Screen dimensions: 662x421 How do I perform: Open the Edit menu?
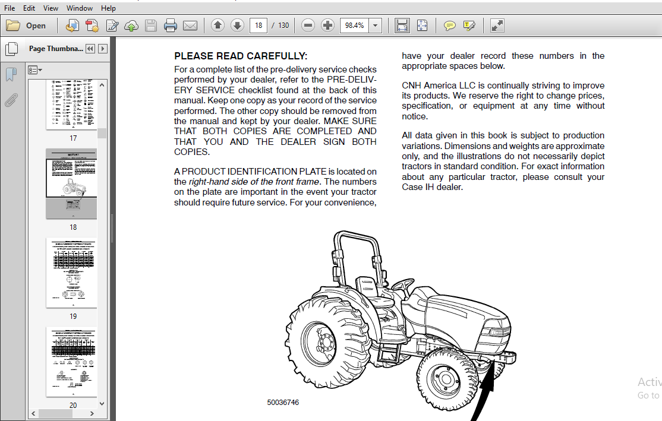[x=29, y=8]
